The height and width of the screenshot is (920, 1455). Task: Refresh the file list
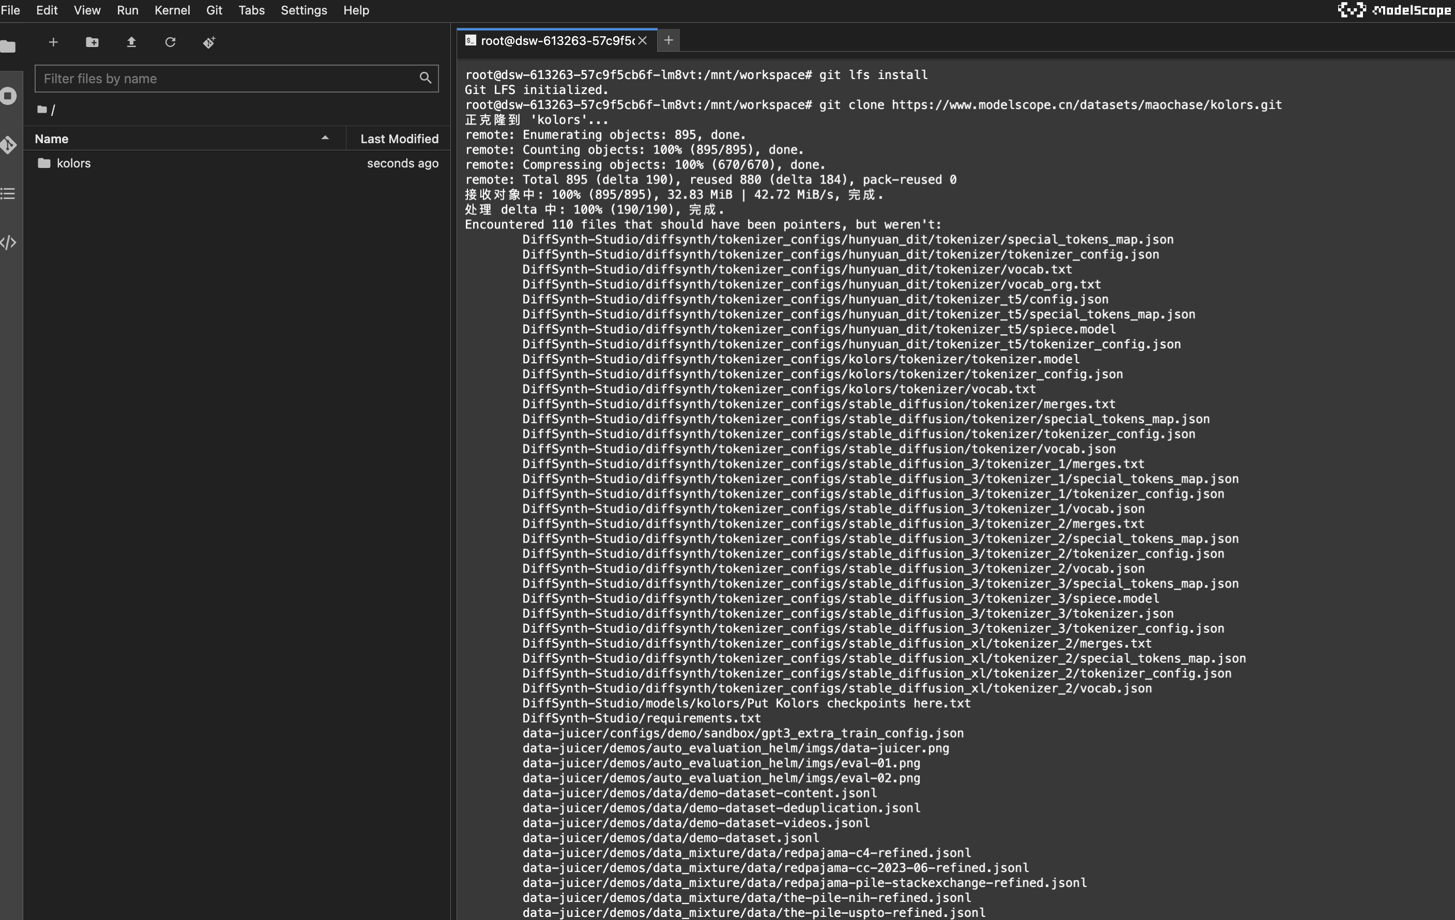171,42
